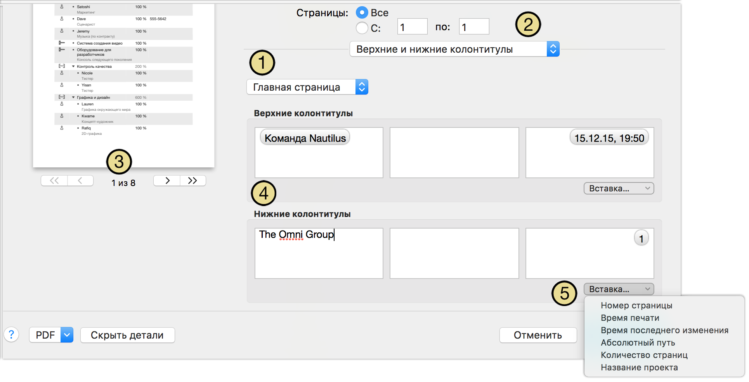This screenshot has width=749, height=382.
Task: Click the 'Нижние колонтитулы' heading
Action: pos(302,214)
